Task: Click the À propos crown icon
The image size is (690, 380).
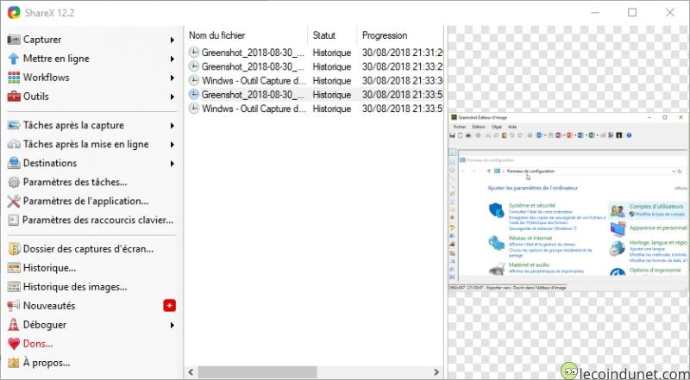Action: point(14,363)
